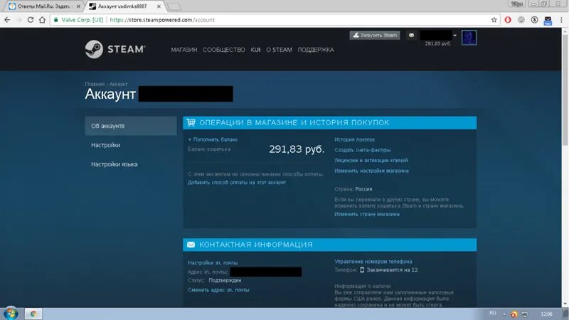The width and height of the screenshot is (569, 320).
Task: Click the taskbar clock 12:06
Action: tap(546, 314)
